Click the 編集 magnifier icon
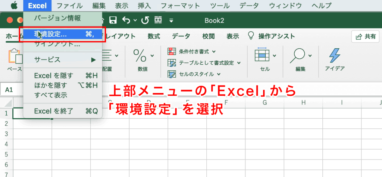Viewport: 382px width, 177px height. click(x=298, y=56)
